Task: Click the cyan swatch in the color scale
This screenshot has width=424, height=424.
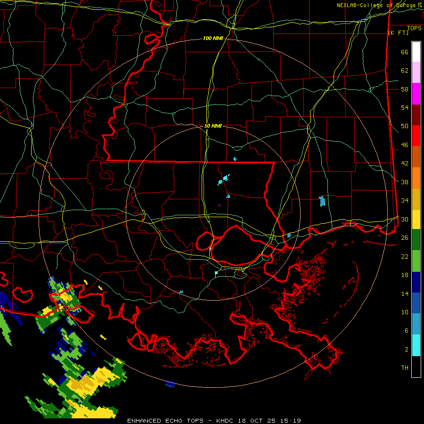Action: click(x=416, y=345)
